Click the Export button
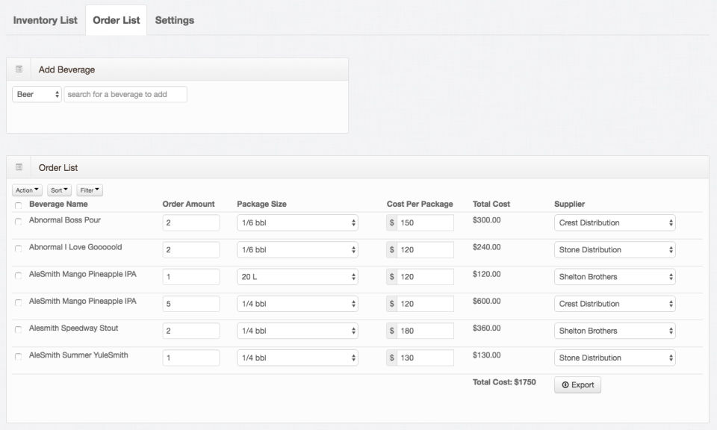Screen dimensions: 717x430 coord(577,385)
